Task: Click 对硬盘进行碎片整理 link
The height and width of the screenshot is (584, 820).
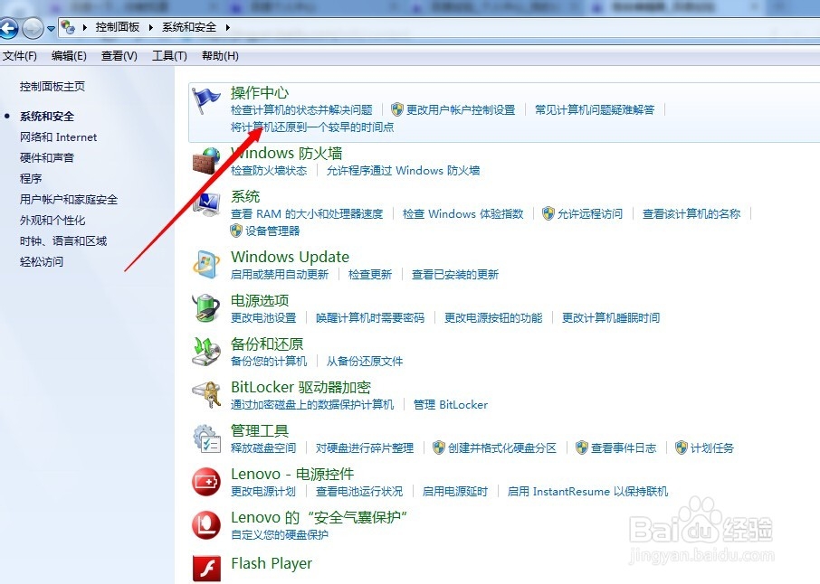Action: pyautogui.click(x=365, y=447)
